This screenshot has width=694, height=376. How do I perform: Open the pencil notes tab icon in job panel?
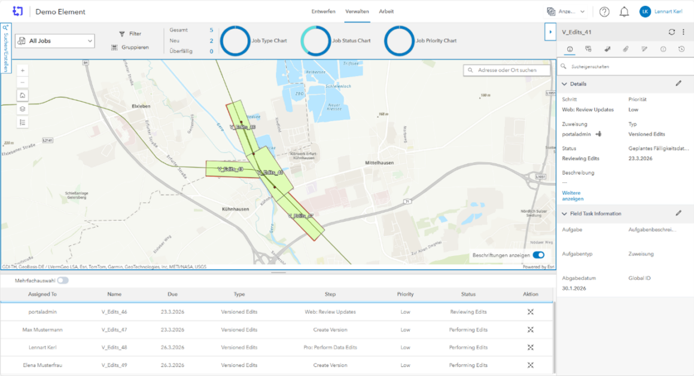pyautogui.click(x=644, y=49)
